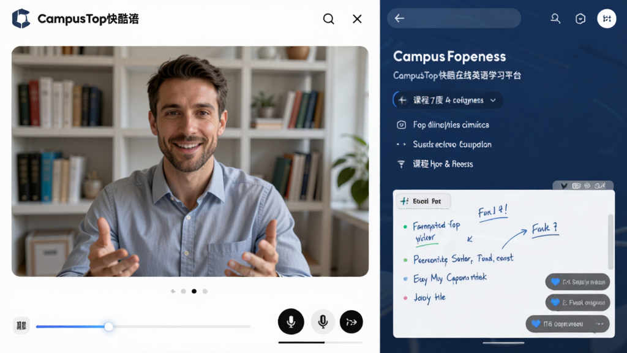Click the 'Eey My' handwritten note

pos(450,278)
